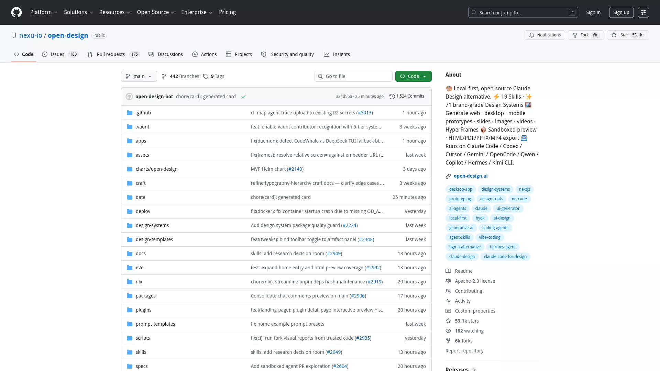Open the appearance settings icon next to Sign up
Screen dimensions: 660x371
click(643, 12)
